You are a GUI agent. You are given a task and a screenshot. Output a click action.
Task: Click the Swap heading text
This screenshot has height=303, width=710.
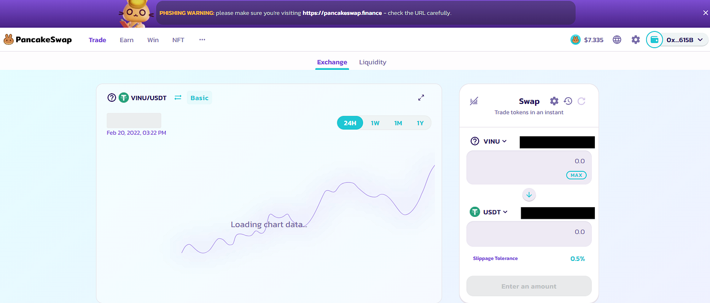pyautogui.click(x=529, y=101)
